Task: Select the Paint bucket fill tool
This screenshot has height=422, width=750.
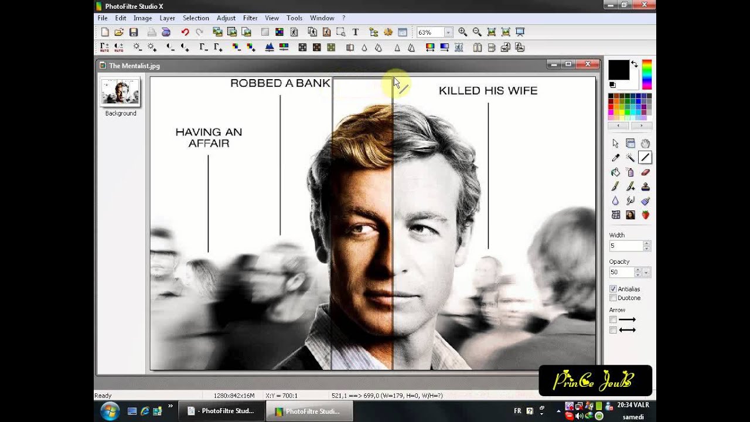Action: (x=615, y=172)
